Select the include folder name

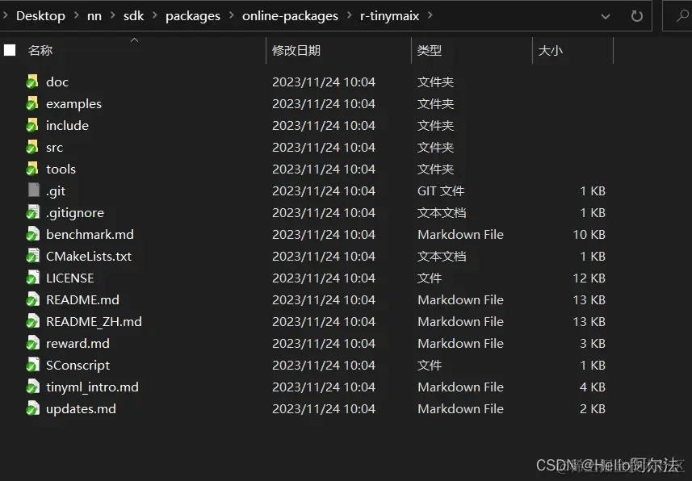point(67,126)
